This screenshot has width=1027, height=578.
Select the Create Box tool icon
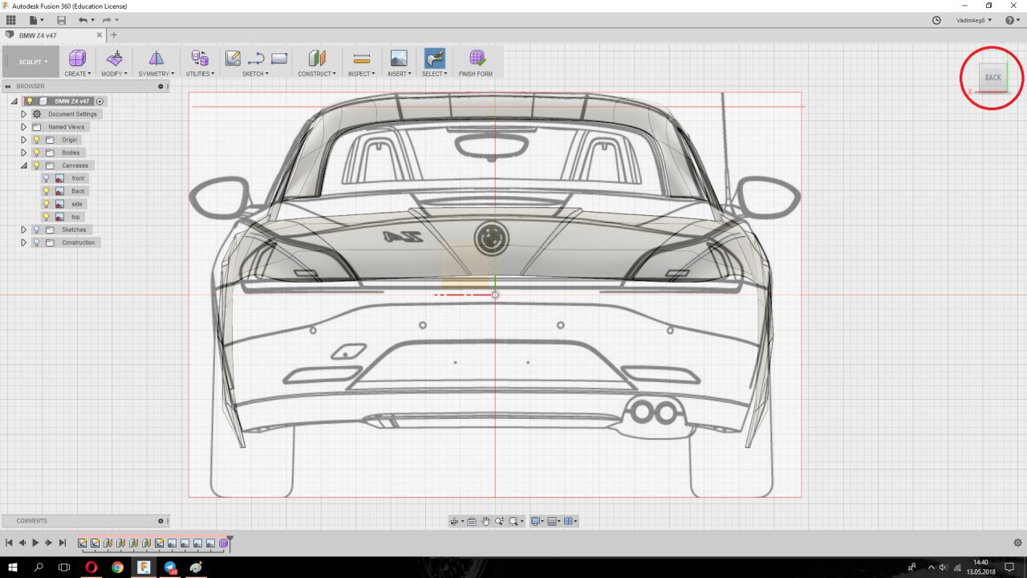point(77,58)
